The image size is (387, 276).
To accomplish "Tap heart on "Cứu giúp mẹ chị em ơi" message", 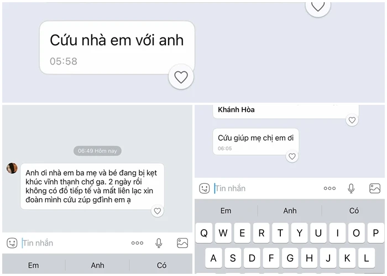I will click(292, 156).
